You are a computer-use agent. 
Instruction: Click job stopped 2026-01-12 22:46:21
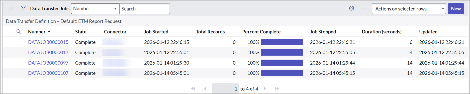pyautogui.click(x=332, y=42)
